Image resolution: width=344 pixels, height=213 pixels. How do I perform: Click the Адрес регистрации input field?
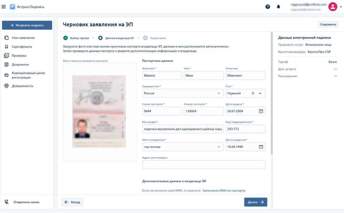pos(204,165)
